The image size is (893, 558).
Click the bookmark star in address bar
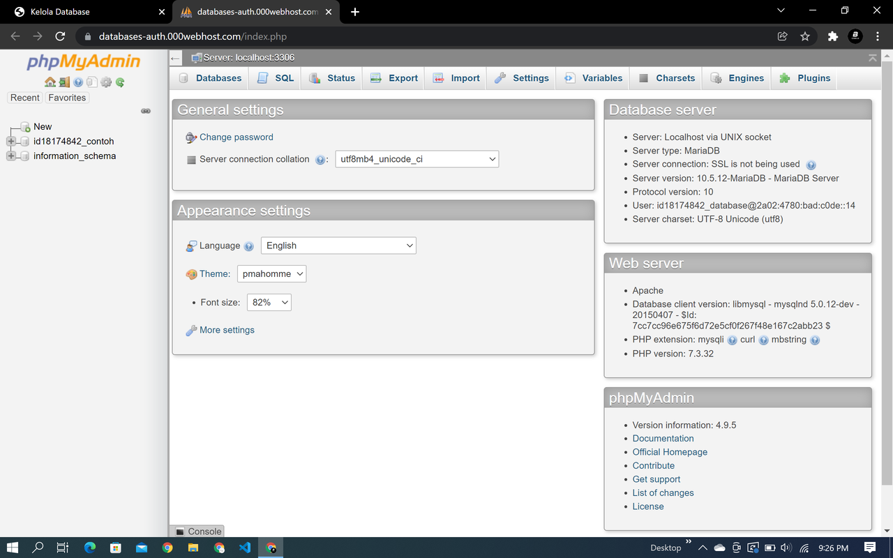805,36
